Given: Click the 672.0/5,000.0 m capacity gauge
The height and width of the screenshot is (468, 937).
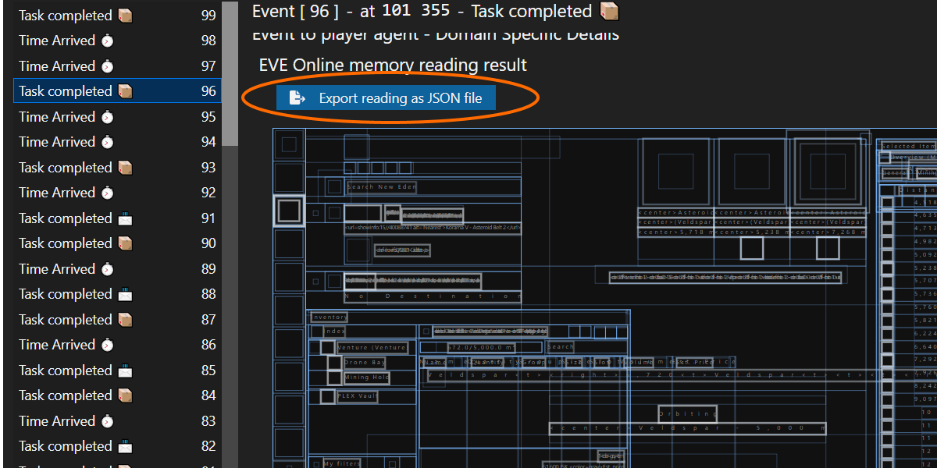Looking at the screenshot, I should 482,347.
